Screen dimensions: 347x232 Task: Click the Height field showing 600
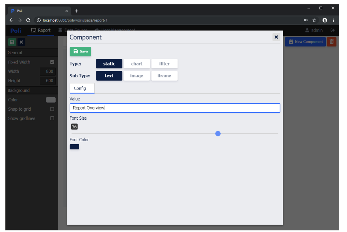48,81
